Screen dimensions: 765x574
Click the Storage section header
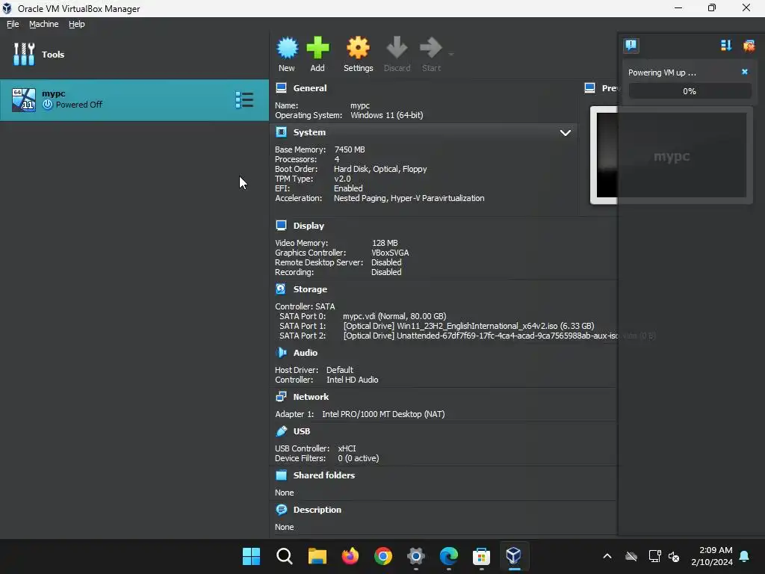pos(310,289)
